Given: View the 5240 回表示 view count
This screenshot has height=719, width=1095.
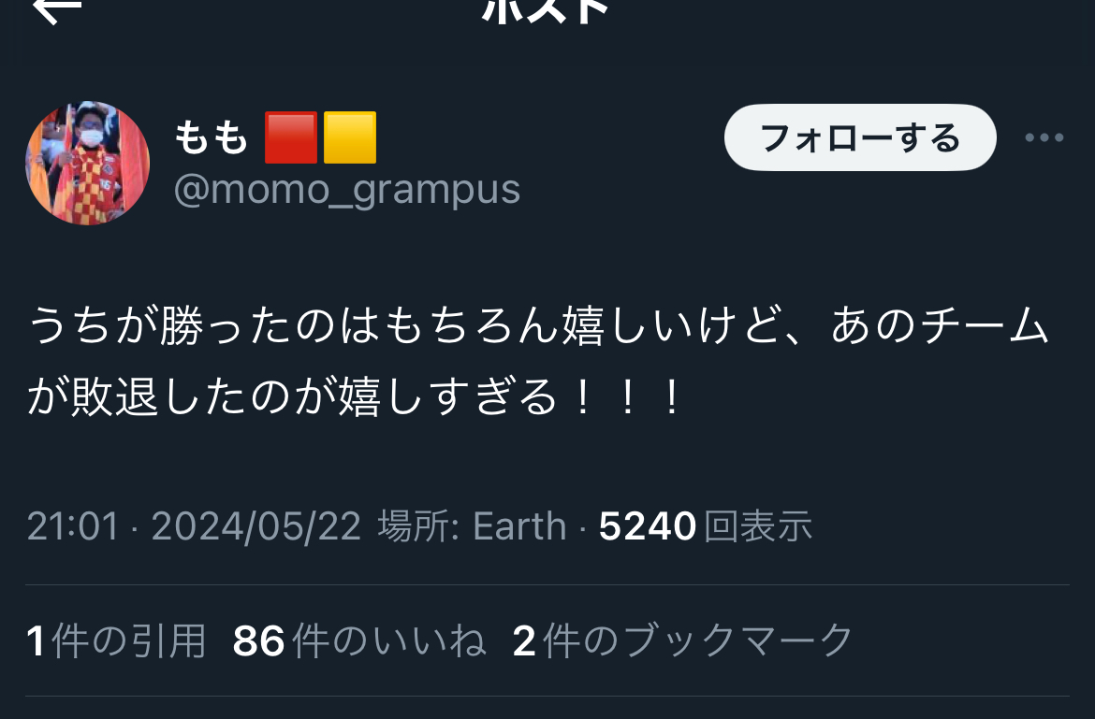Looking at the screenshot, I should coord(706,525).
